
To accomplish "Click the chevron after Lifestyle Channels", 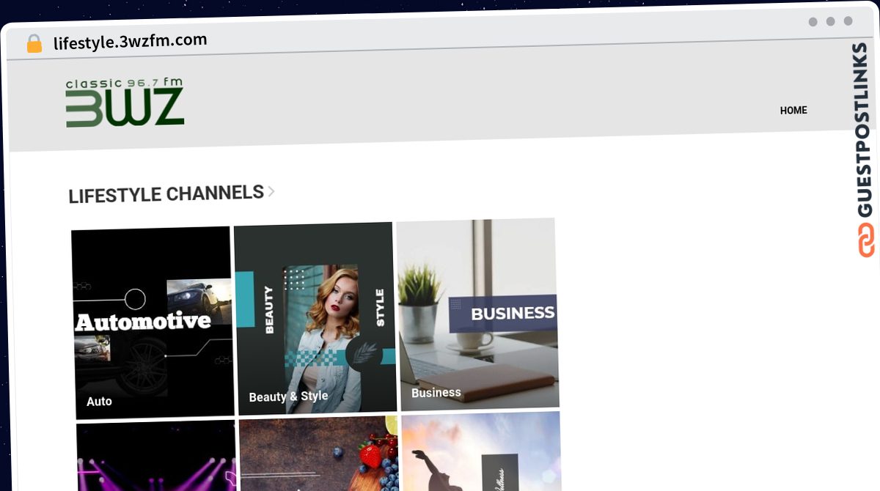I will click(x=271, y=191).
